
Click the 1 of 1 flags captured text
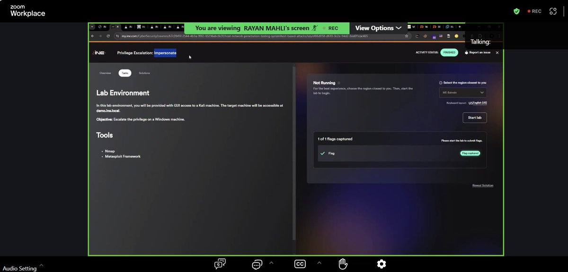point(335,139)
